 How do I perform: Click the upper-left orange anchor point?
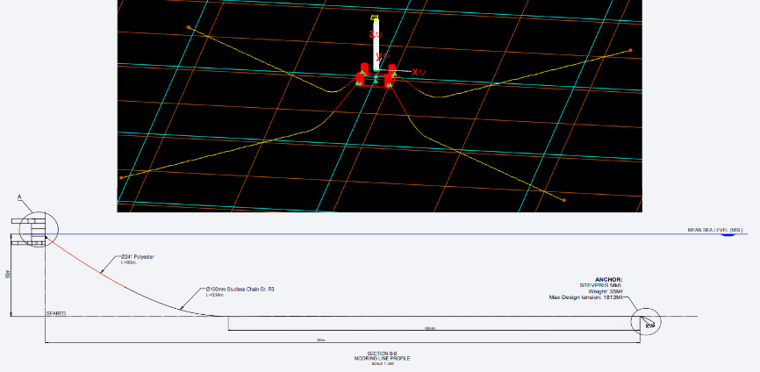point(189,27)
